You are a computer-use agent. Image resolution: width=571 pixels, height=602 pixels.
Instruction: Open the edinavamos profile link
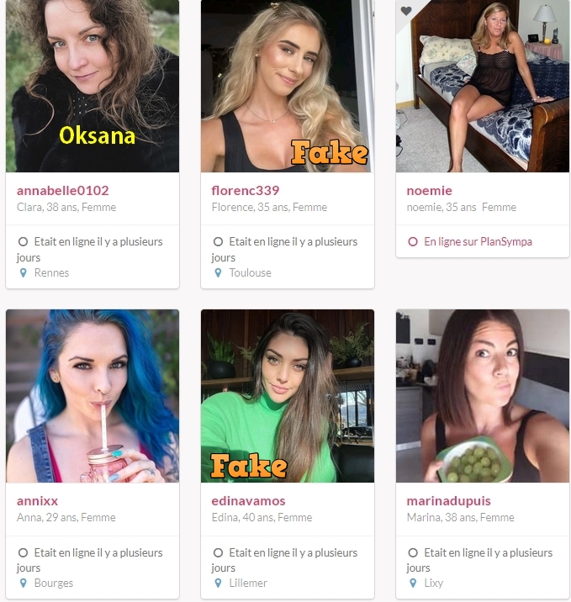tap(248, 500)
